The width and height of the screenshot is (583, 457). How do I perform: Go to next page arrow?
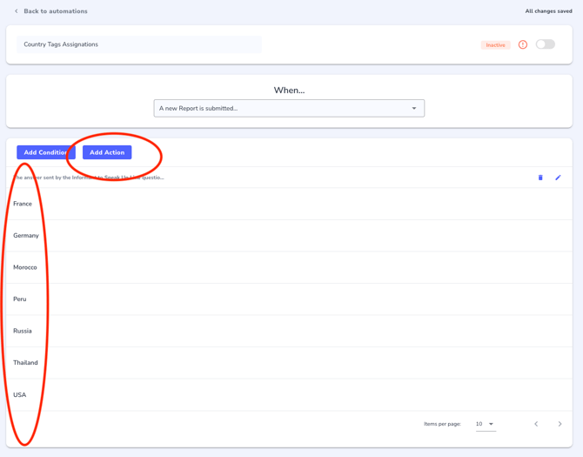560,424
